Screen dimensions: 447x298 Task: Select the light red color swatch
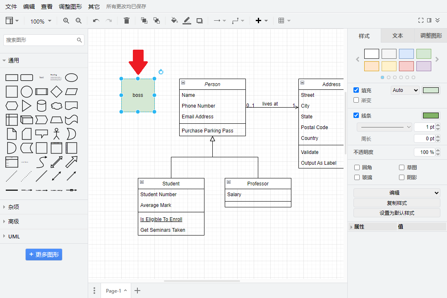tap(406, 66)
